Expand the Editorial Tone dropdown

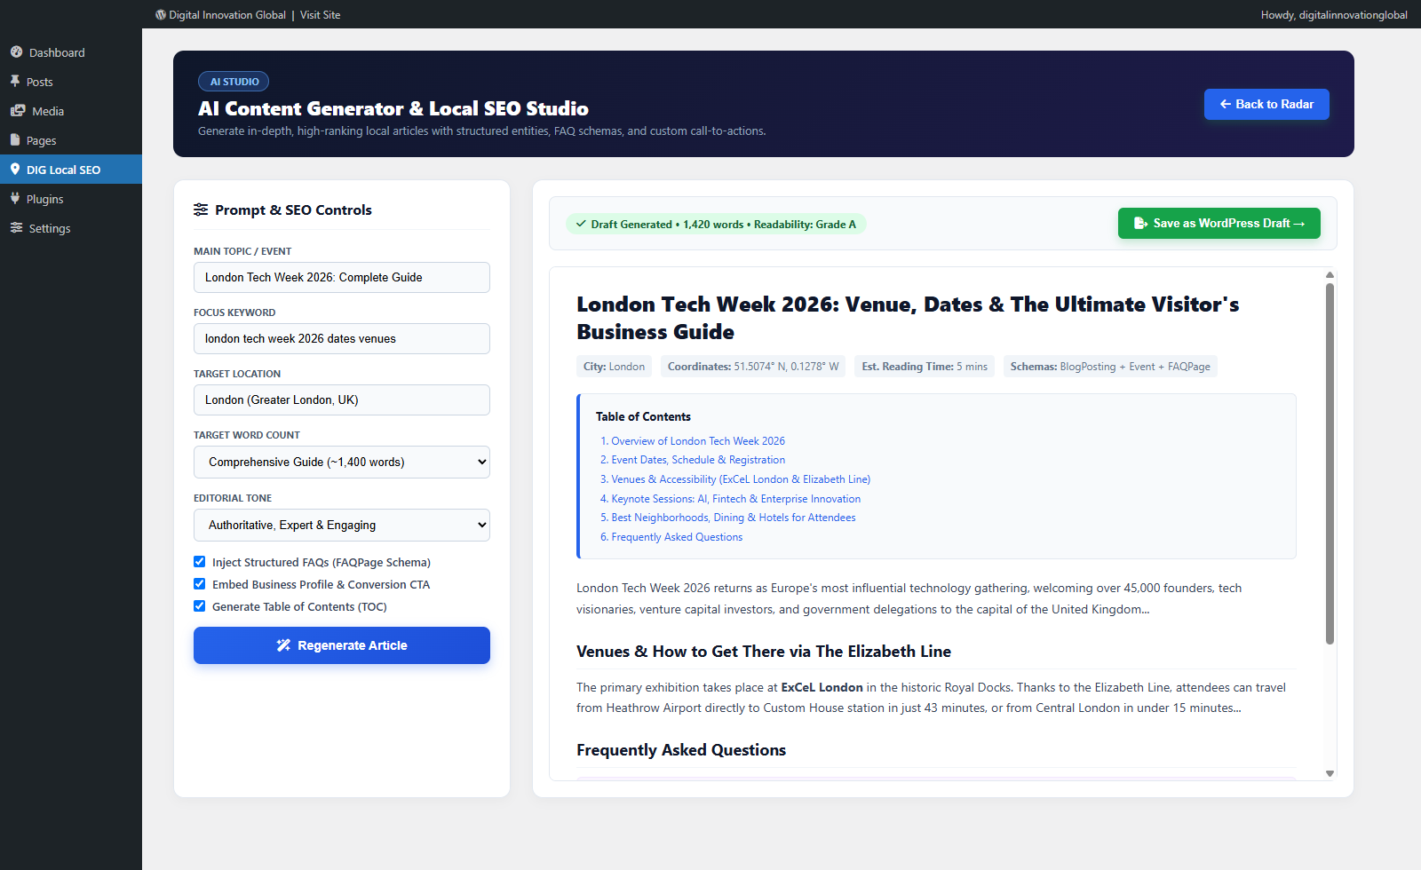(x=342, y=525)
